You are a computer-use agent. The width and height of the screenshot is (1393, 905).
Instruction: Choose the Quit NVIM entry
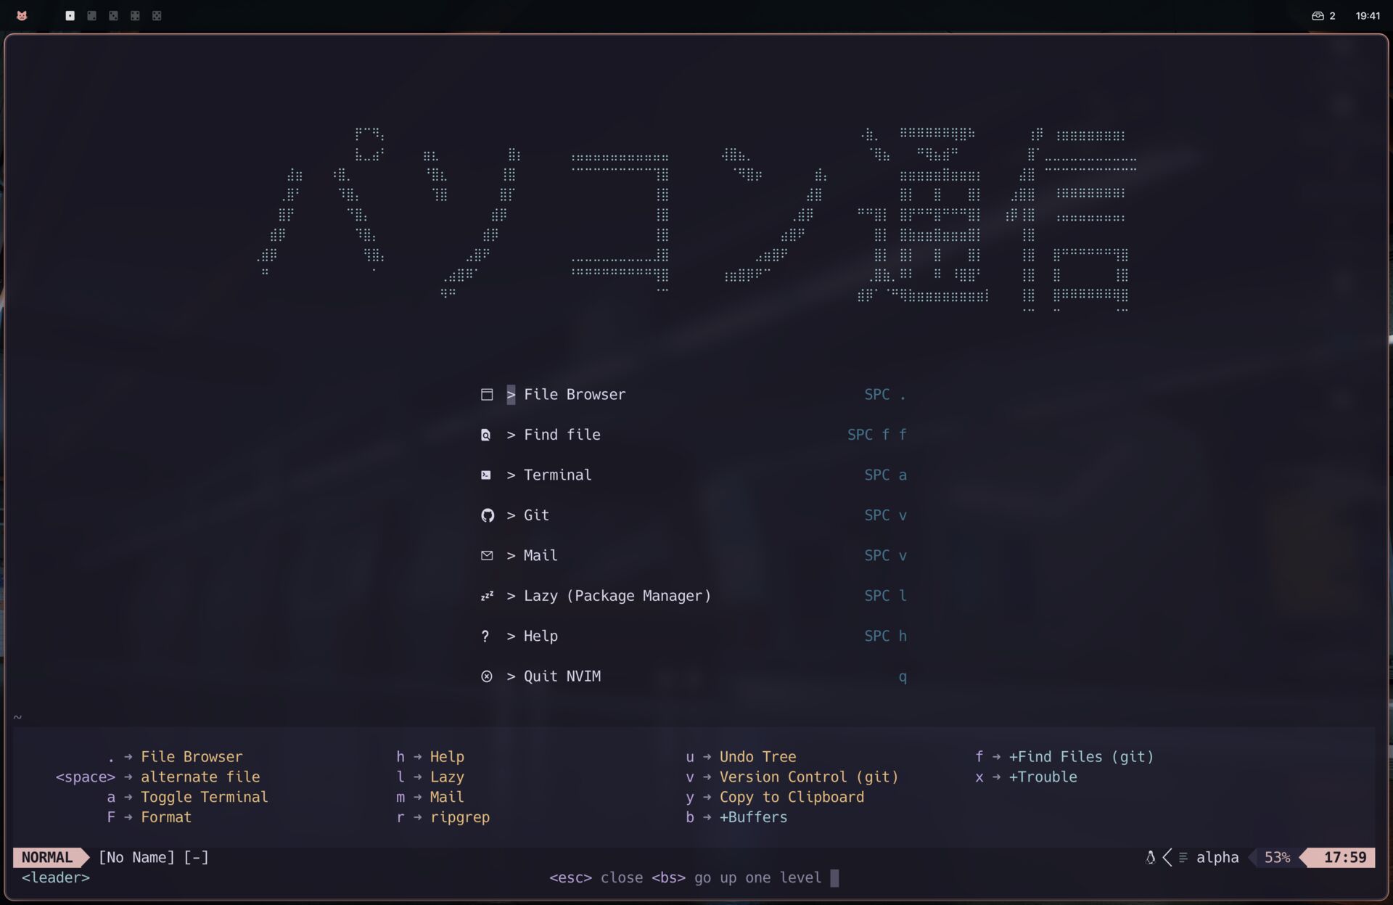(694, 676)
